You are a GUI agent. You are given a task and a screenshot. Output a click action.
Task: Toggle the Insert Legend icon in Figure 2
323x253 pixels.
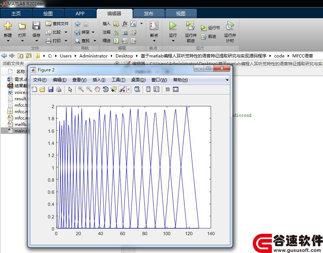(x=157, y=89)
